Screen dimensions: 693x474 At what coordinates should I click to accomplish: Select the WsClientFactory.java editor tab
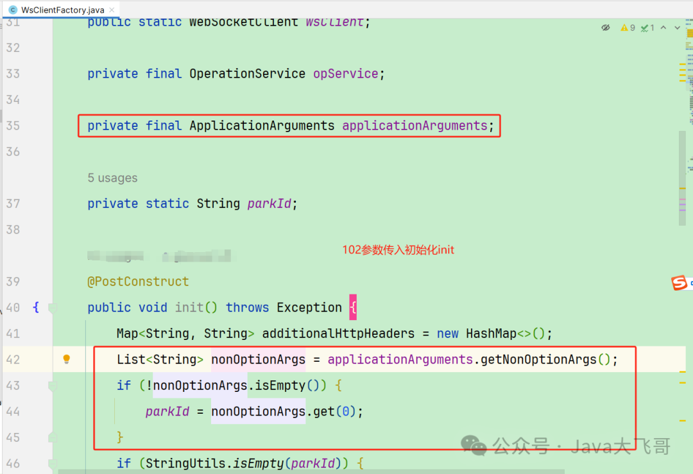(x=62, y=10)
